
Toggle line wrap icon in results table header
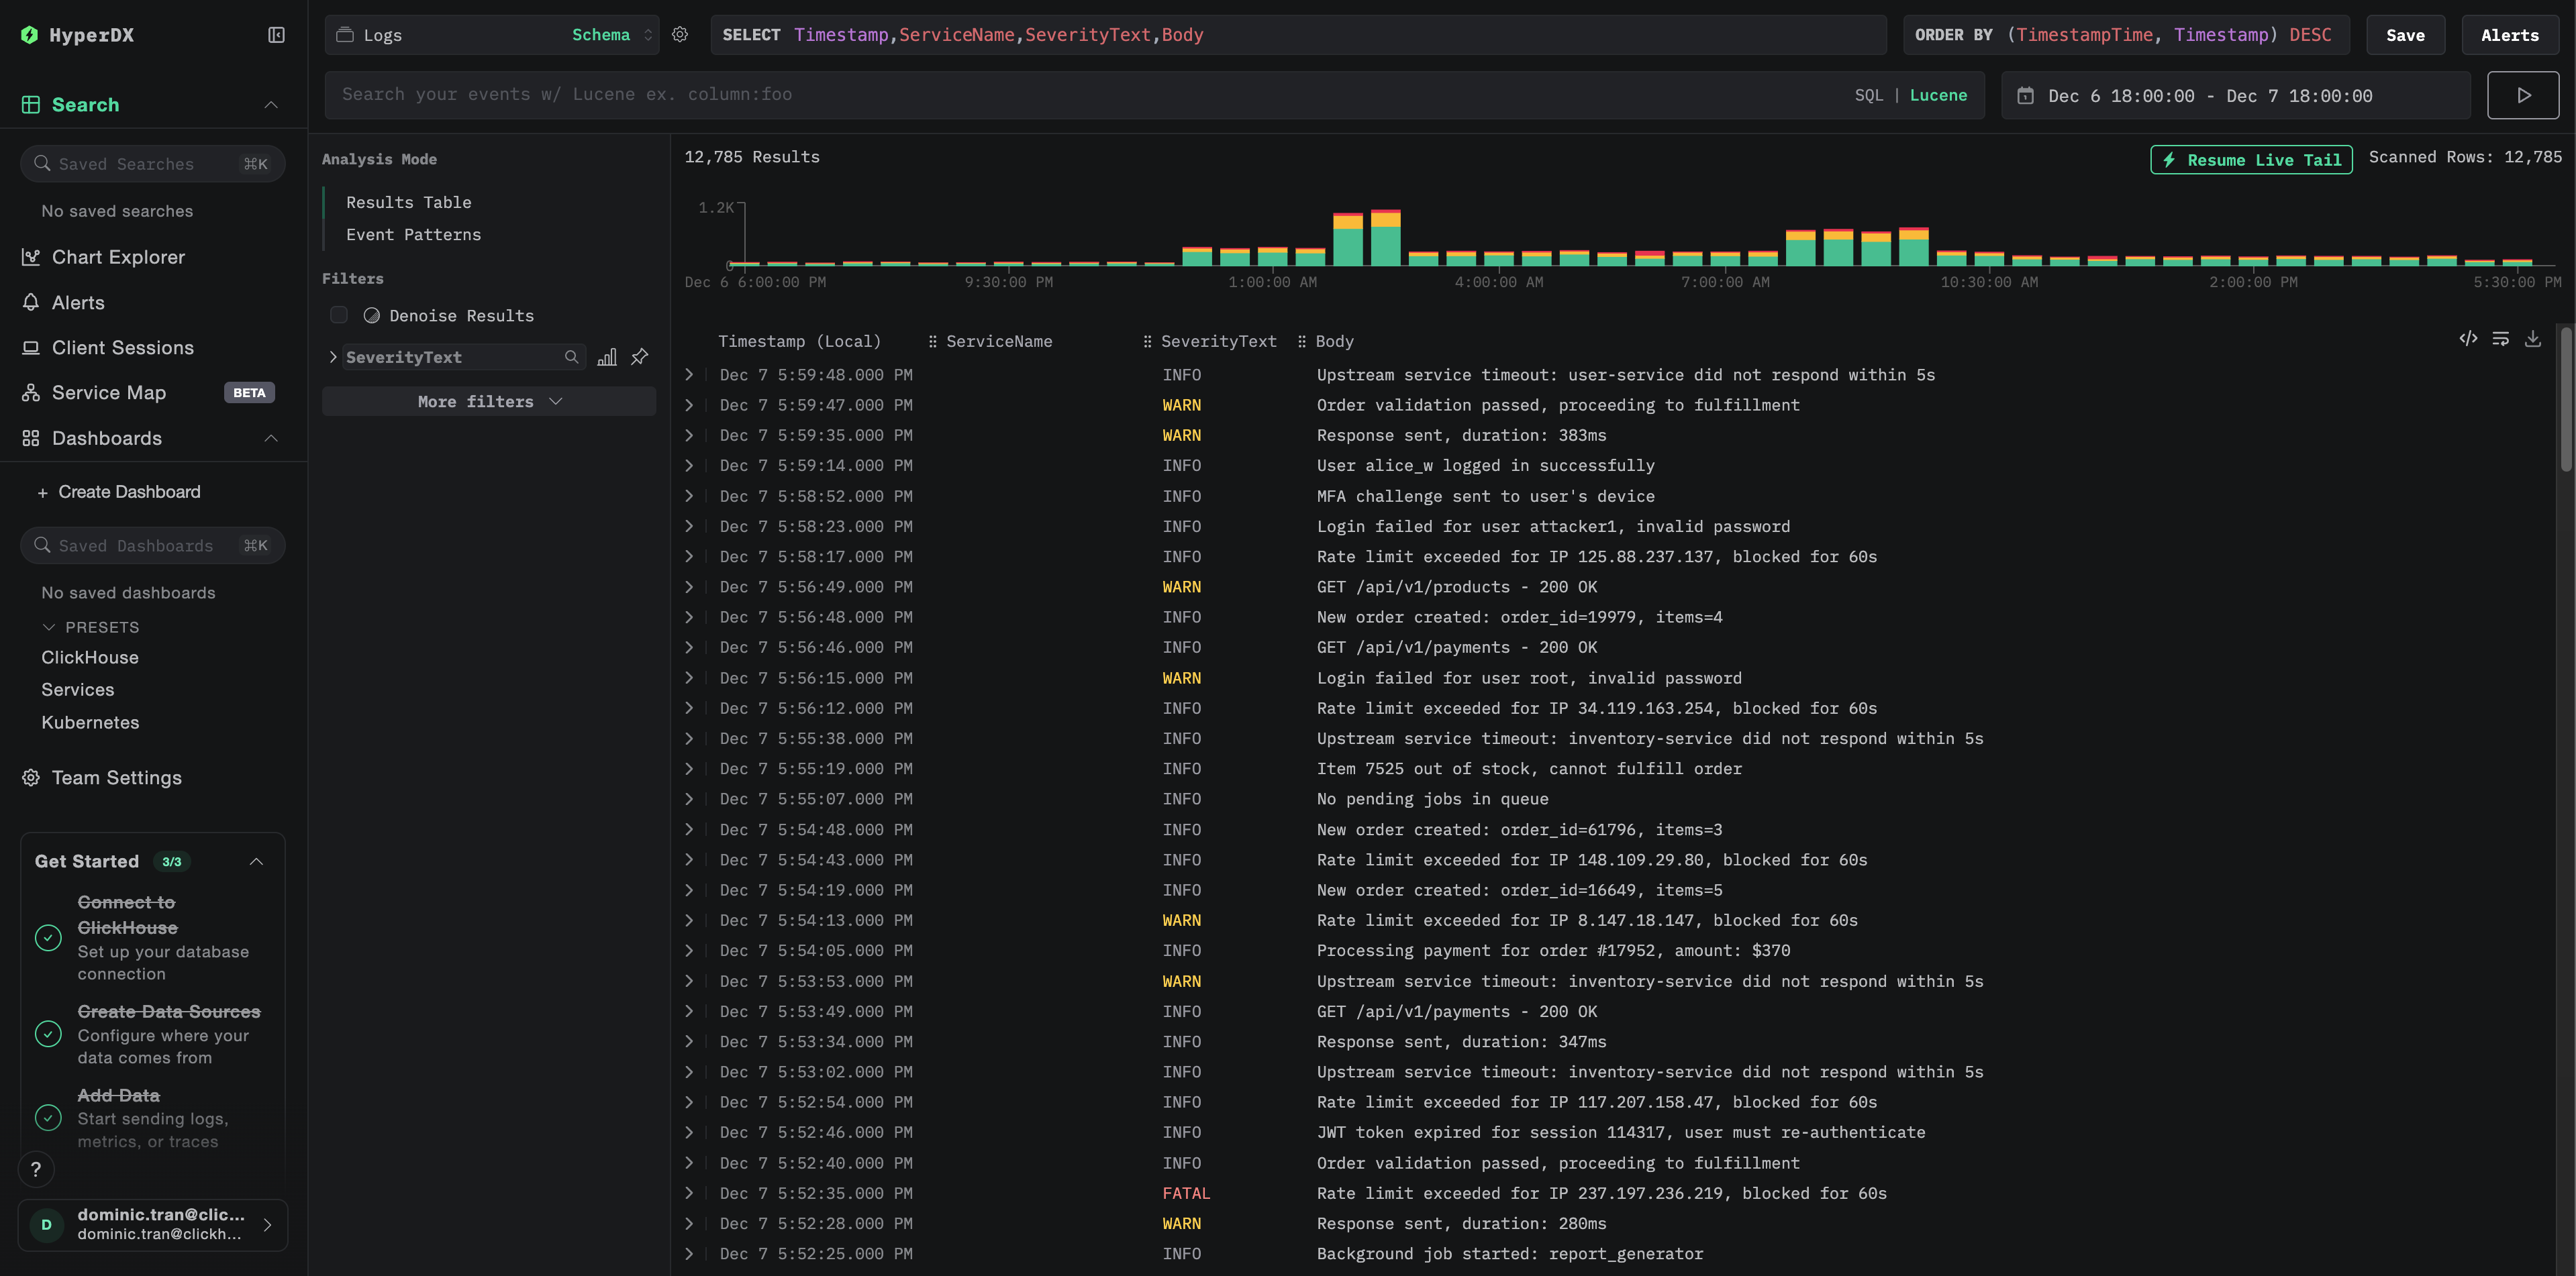point(2501,339)
